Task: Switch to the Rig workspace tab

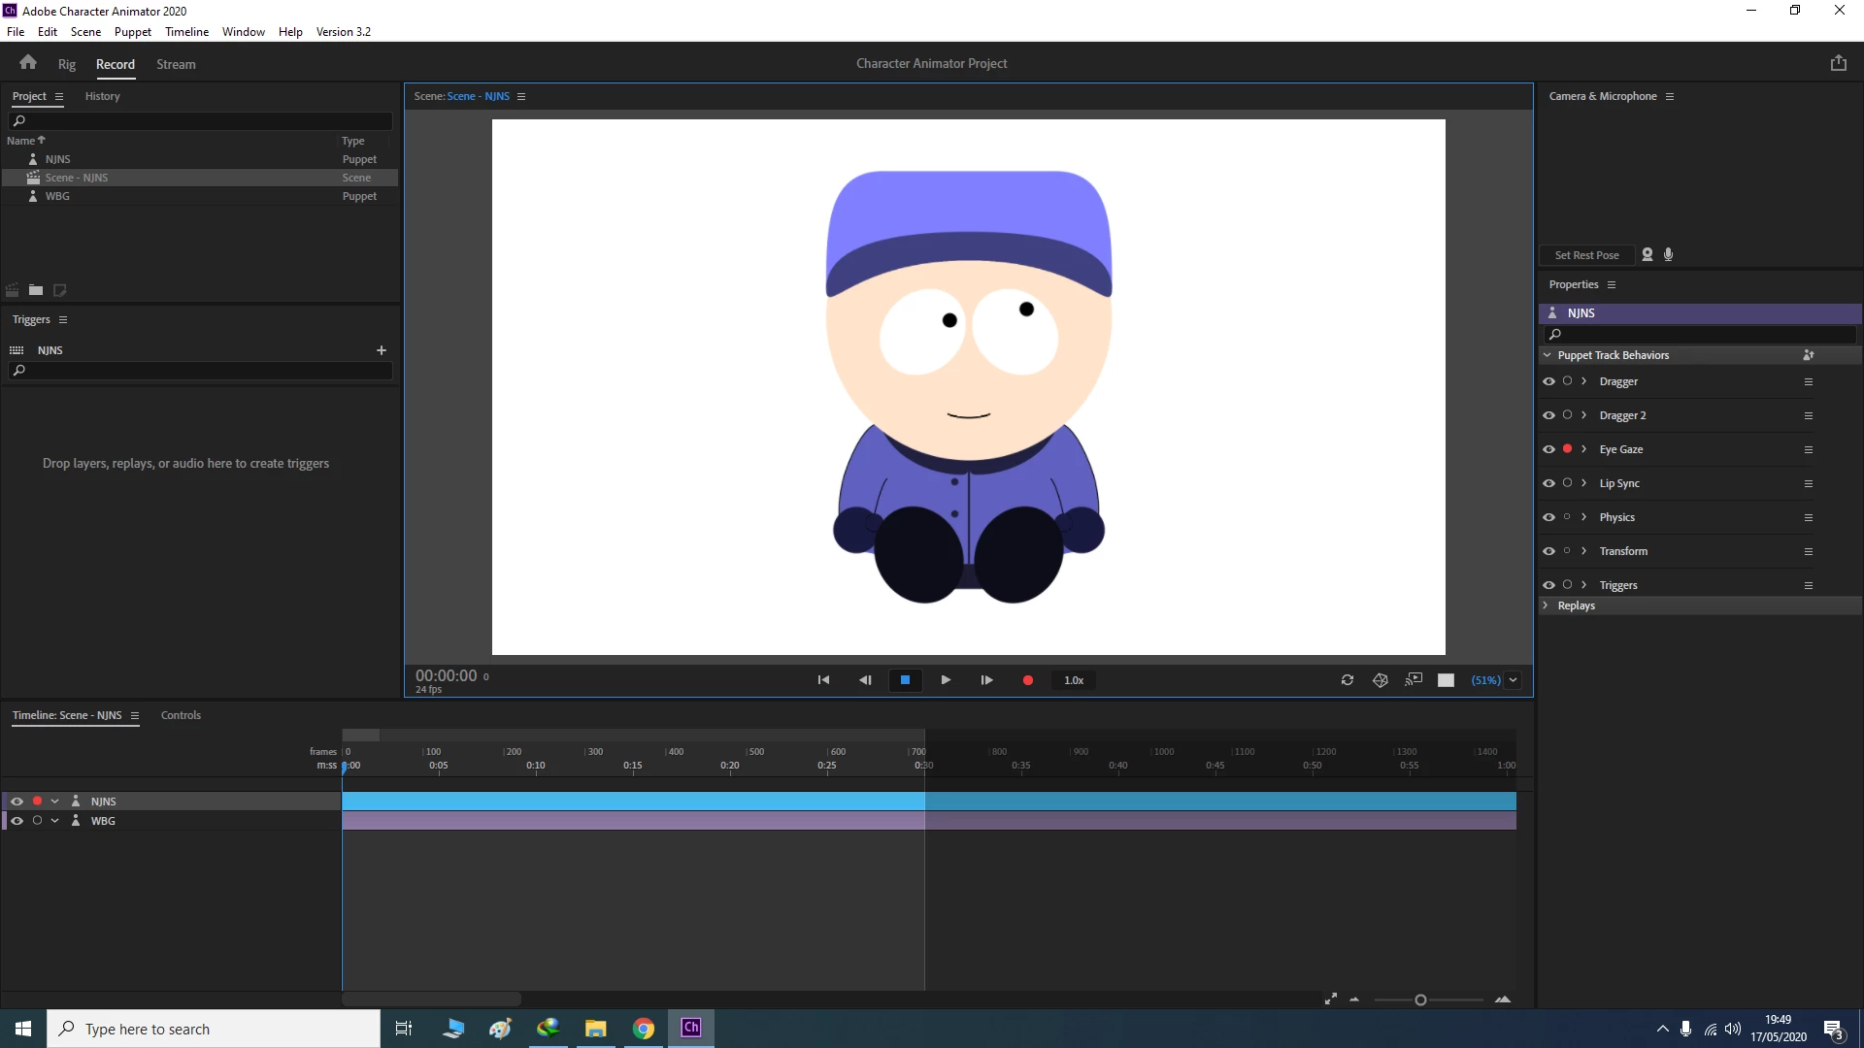Action: [x=67, y=64]
